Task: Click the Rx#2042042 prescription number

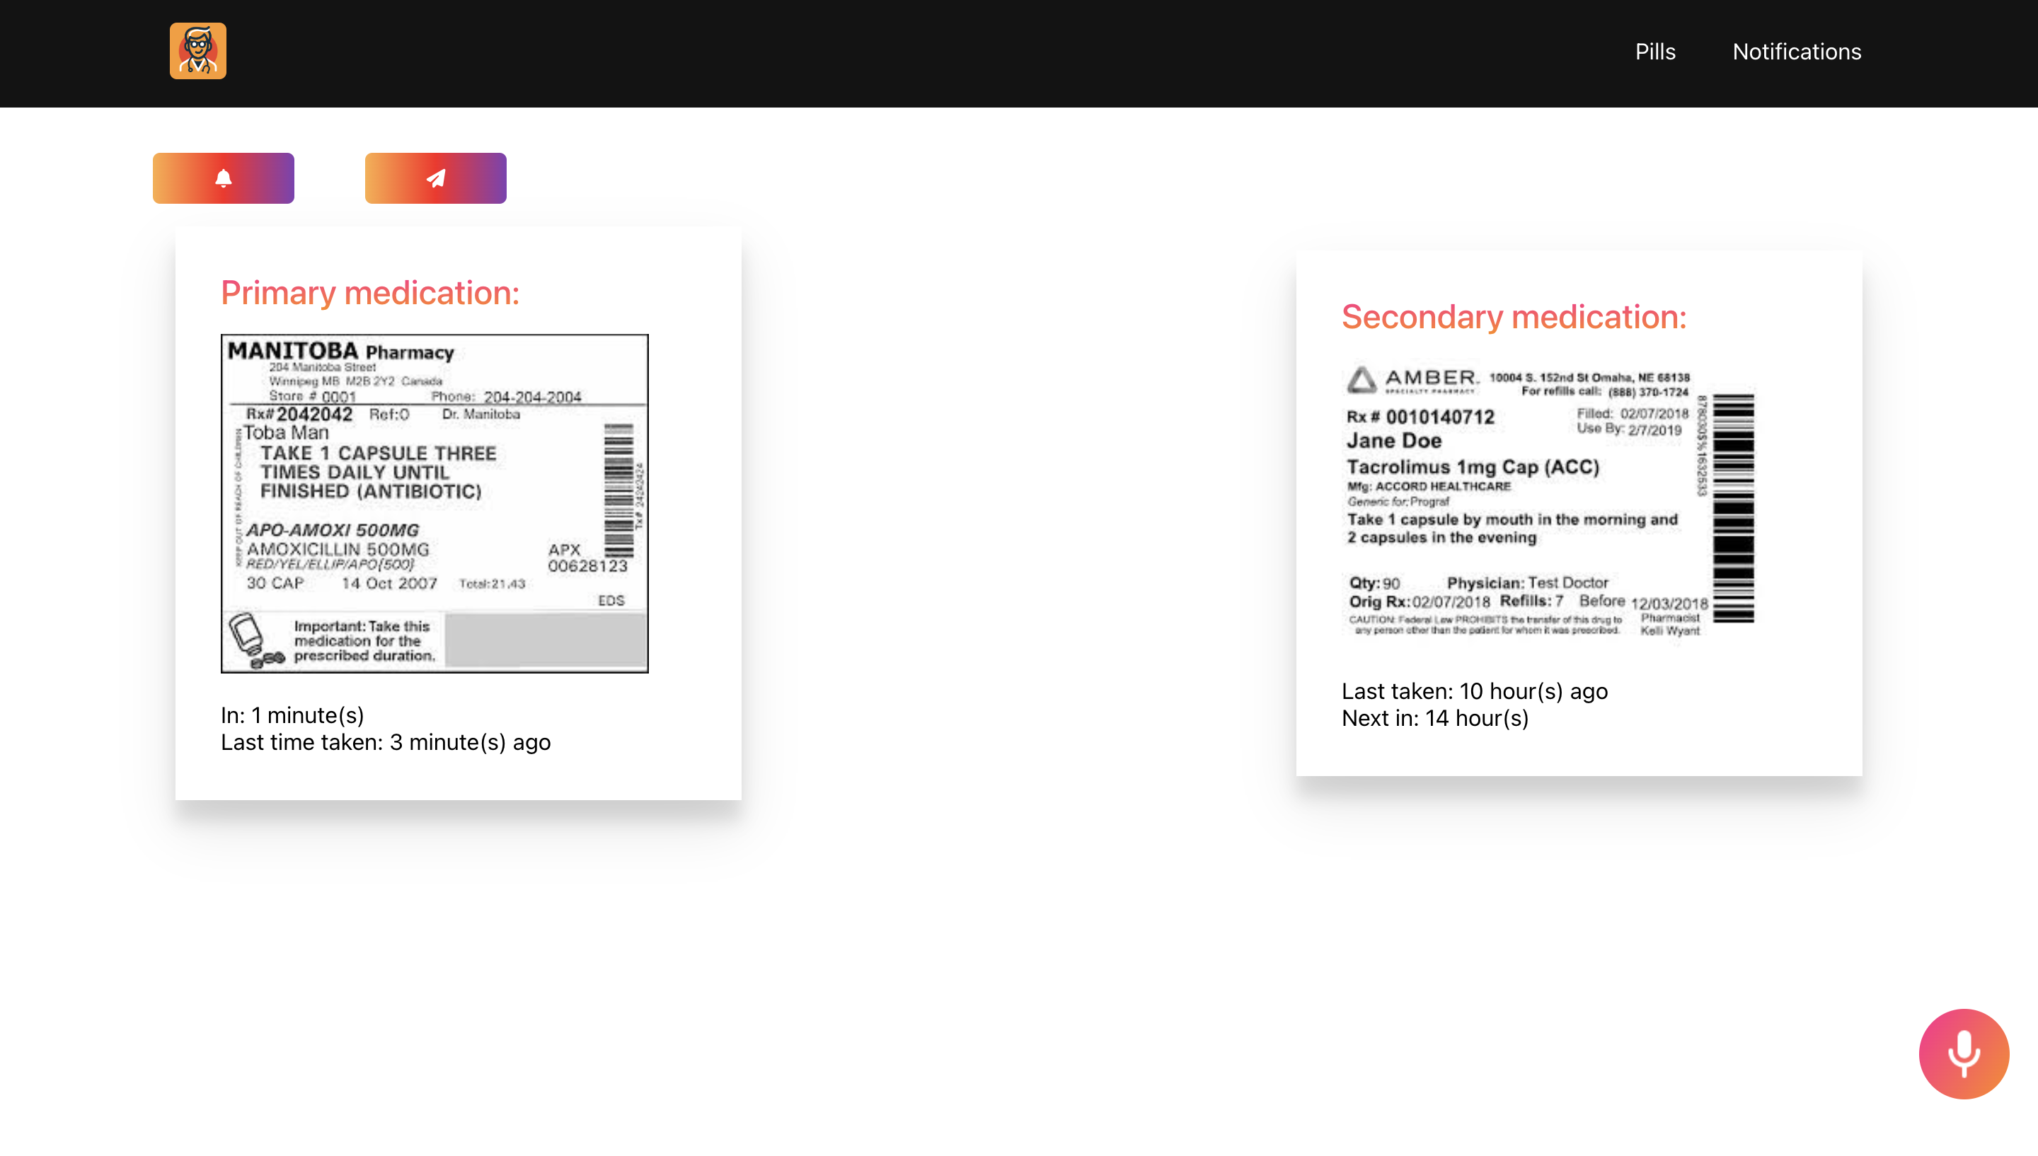Action: (299, 414)
